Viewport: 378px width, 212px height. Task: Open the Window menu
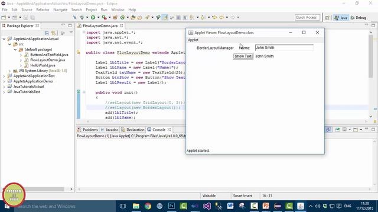(x=118, y=9)
